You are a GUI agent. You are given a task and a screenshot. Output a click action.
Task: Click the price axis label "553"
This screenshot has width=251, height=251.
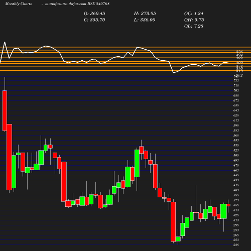click(x=236, y=141)
